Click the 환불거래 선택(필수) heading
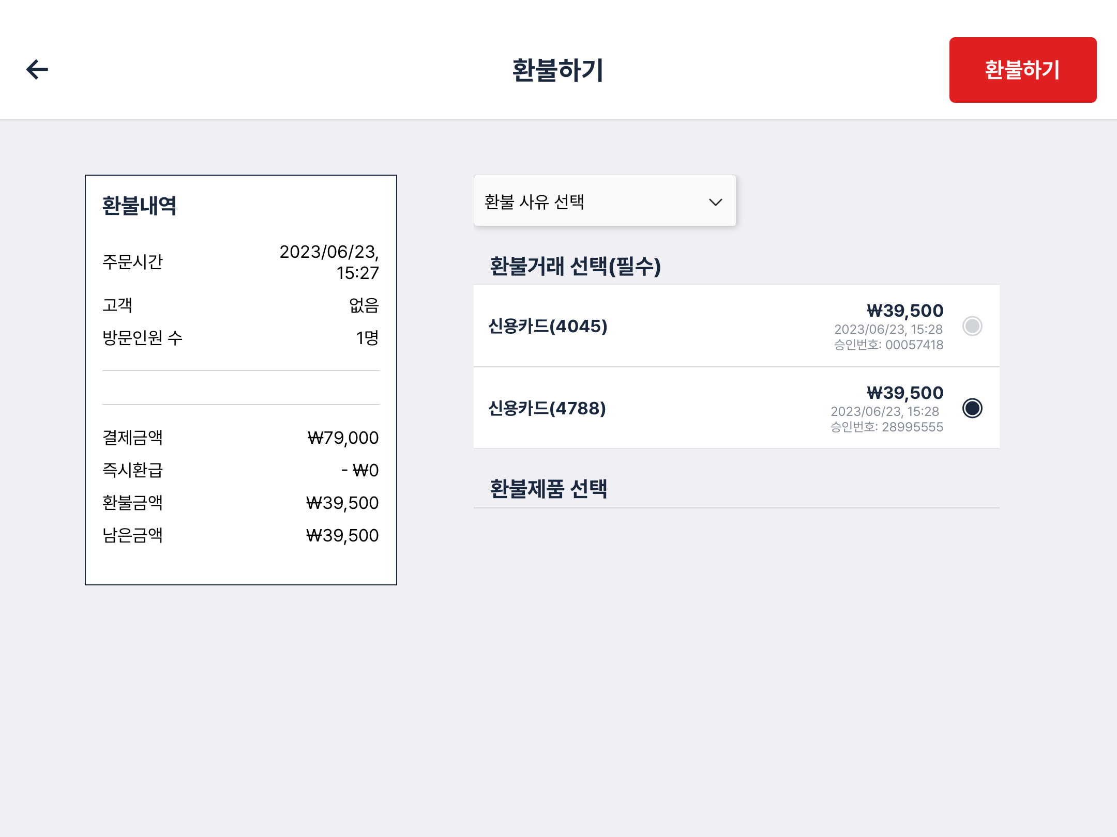This screenshot has height=837, width=1117. (575, 267)
